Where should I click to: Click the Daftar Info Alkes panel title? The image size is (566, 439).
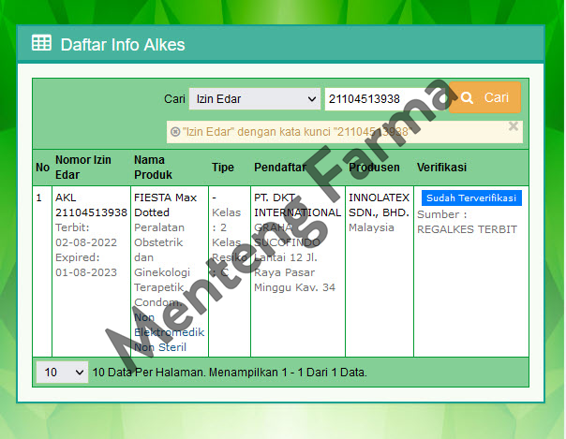[x=123, y=44]
